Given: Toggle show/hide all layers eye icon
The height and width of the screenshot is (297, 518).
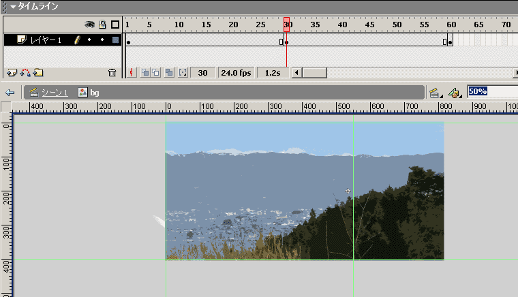Looking at the screenshot, I should (x=89, y=25).
